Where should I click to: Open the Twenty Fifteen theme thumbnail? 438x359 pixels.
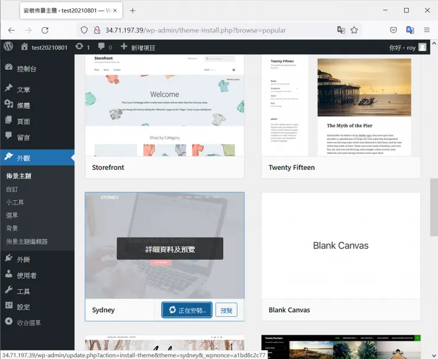tap(341, 105)
